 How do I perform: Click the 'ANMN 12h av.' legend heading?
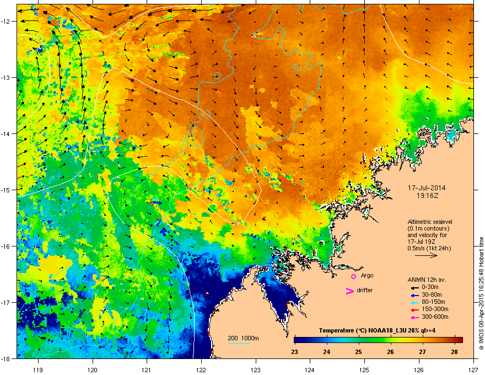click(427, 280)
